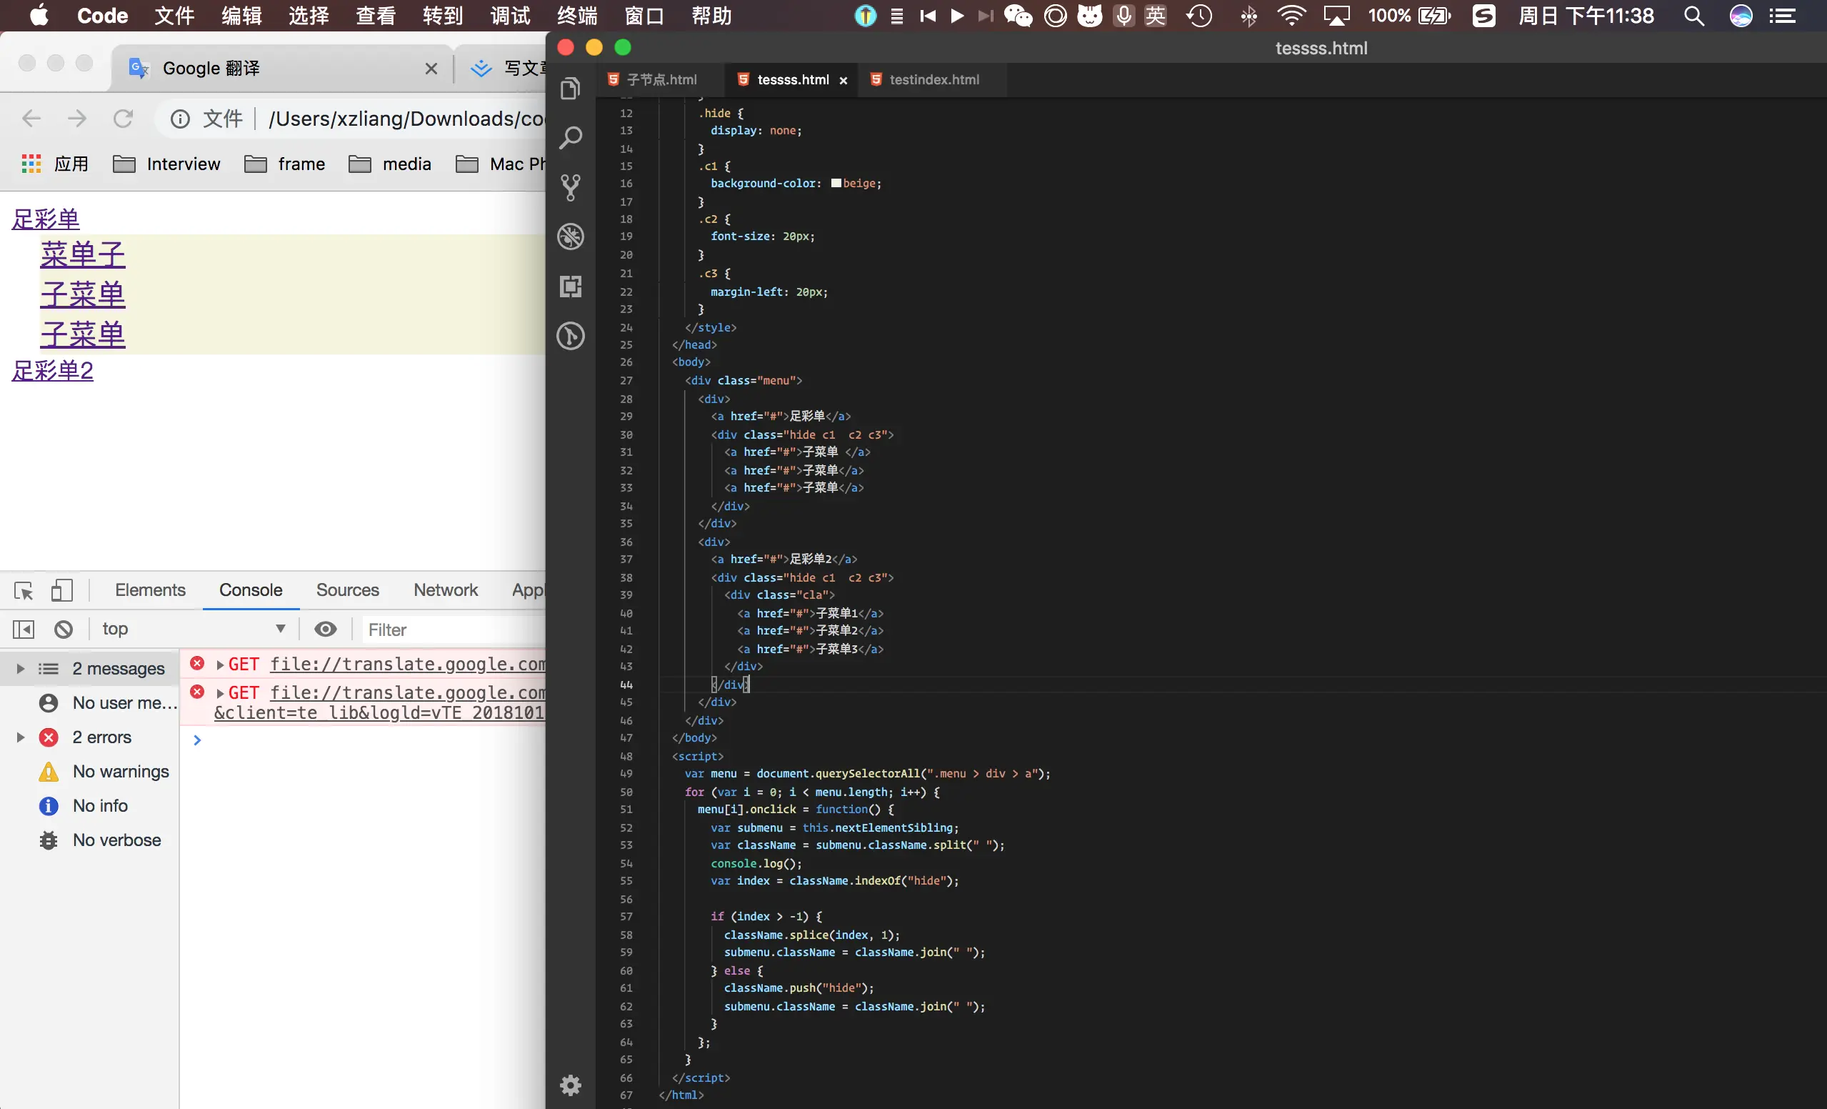Toggle the live expression eye icon
Image resolution: width=1827 pixels, height=1109 pixels.
click(x=326, y=630)
